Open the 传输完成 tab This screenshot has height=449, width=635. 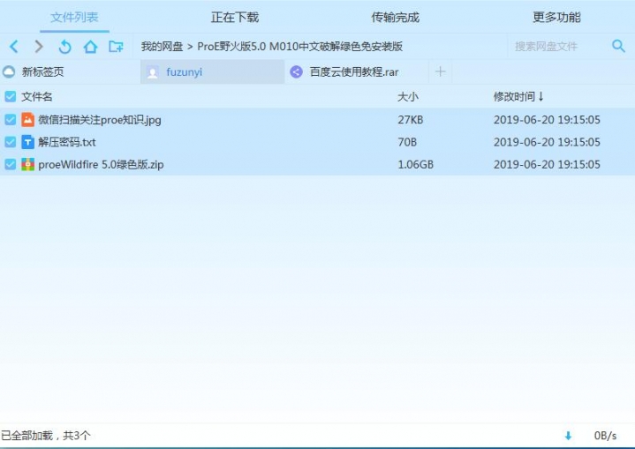395,17
